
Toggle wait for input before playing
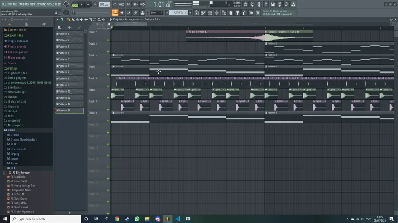[122, 4]
